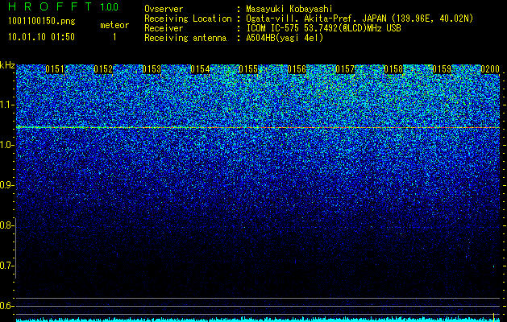
Task: Click the 0158 time marker
Action: click(x=393, y=69)
